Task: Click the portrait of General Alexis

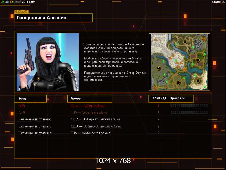Action: click(x=48, y=62)
